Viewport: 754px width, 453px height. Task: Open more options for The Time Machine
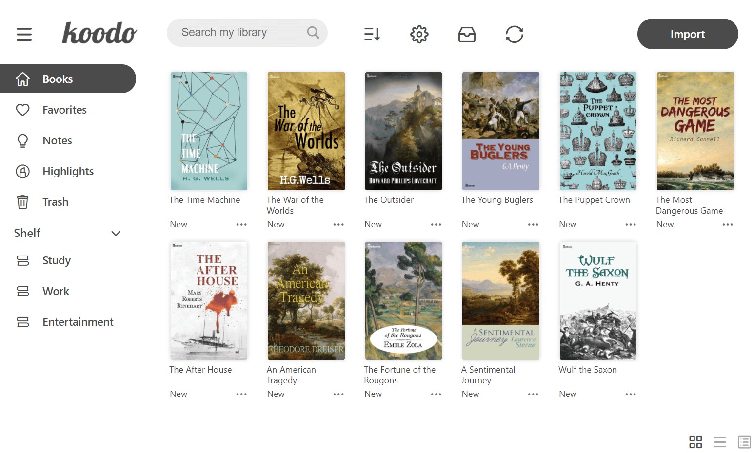pos(241,224)
